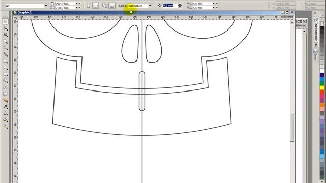Select the Freehand curve tool
Image resolution: width=326 pixels, height=183 pixels.
pyautogui.click(x=6, y=48)
